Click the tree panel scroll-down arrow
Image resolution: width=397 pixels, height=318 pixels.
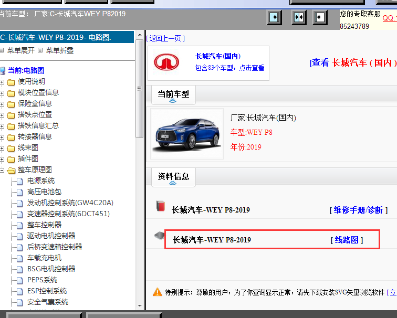(140, 306)
